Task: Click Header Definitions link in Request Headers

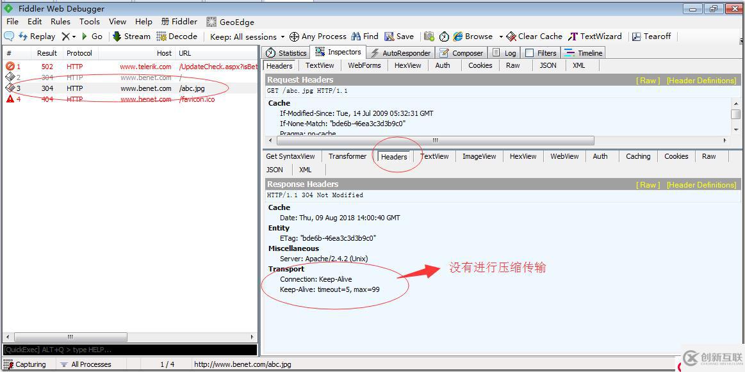Action: pyautogui.click(x=701, y=80)
